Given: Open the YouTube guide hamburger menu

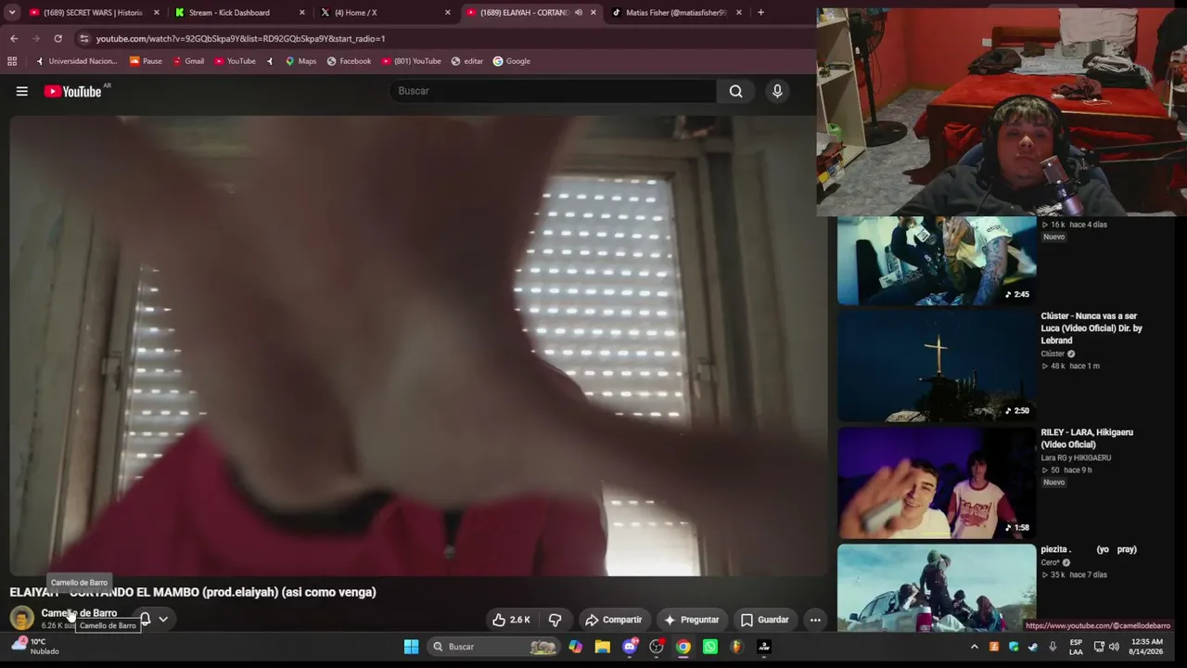Looking at the screenshot, I should pyautogui.click(x=21, y=91).
